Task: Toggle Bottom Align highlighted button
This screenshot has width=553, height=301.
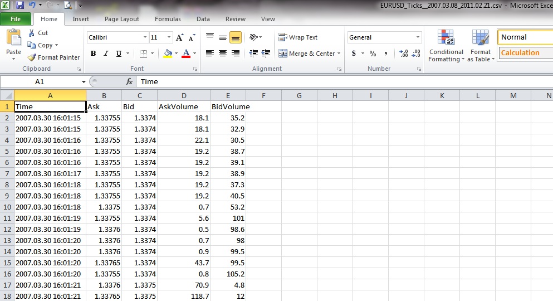Action: click(x=235, y=37)
